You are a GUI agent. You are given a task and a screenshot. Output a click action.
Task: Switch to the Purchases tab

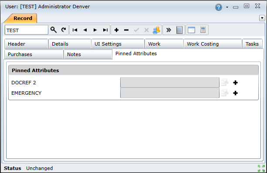[x=34, y=54]
